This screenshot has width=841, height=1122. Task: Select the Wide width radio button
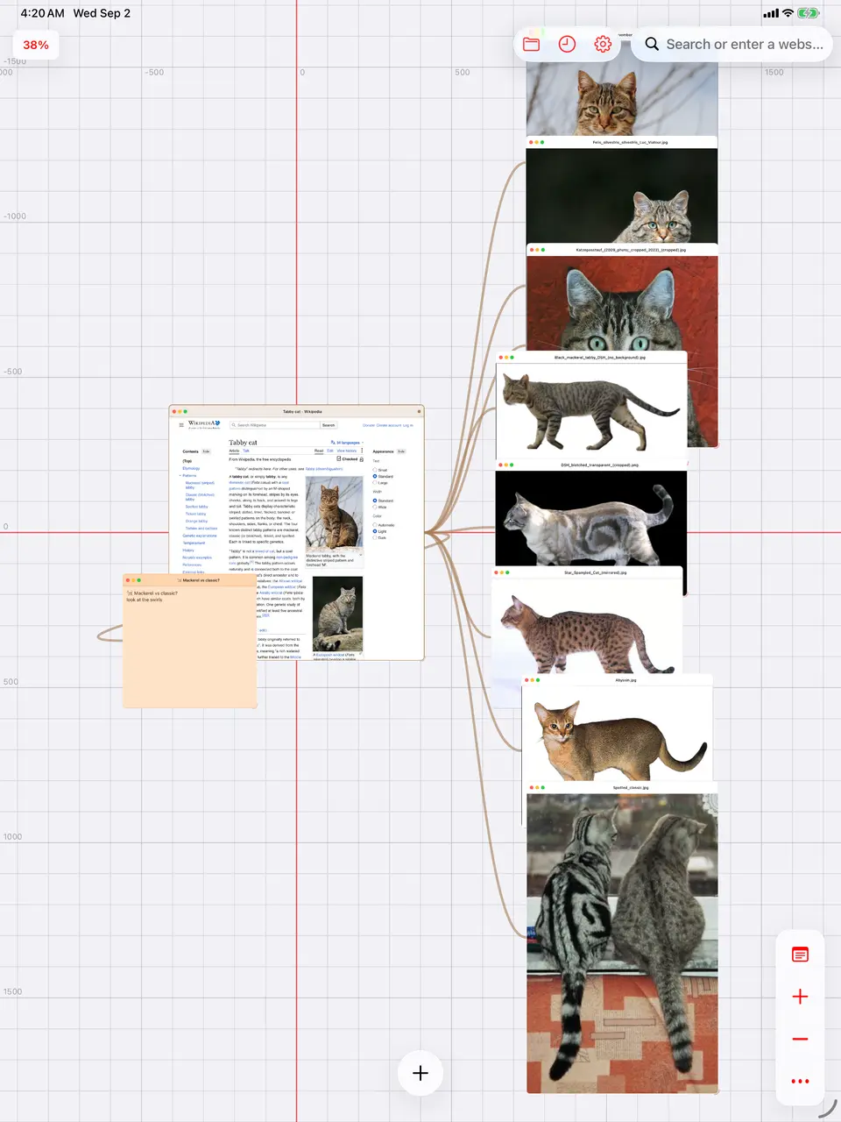pos(375,507)
